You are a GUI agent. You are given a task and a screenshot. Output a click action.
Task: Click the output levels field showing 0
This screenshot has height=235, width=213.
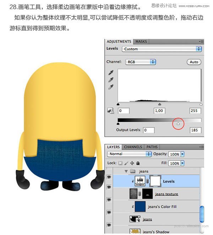click(x=149, y=130)
